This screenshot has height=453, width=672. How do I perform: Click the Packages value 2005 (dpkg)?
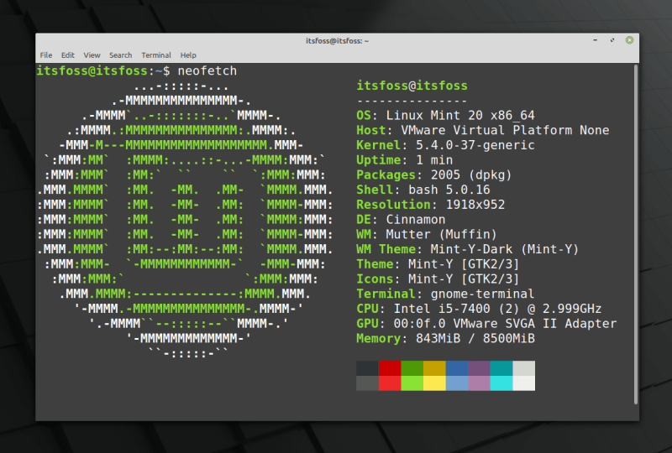[x=471, y=174]
